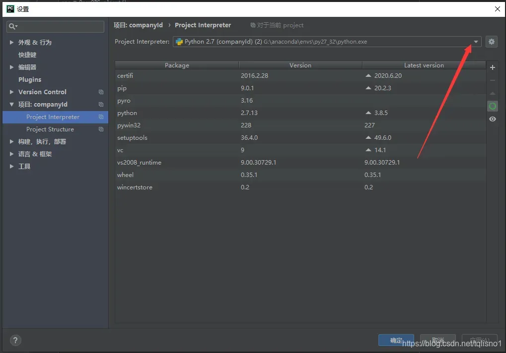Click version 2016.2.28 of certifi

[254, 76]
